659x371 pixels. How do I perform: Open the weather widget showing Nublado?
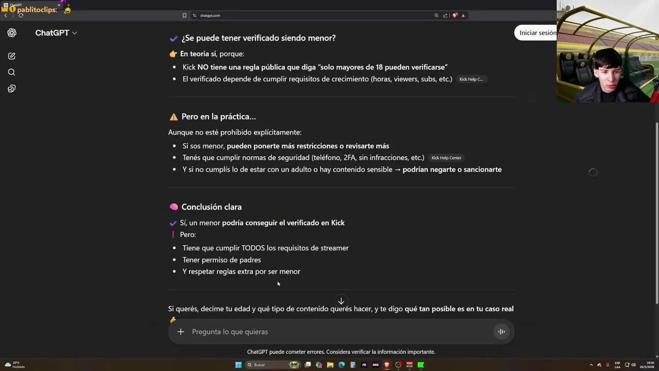tap(14, 365)
